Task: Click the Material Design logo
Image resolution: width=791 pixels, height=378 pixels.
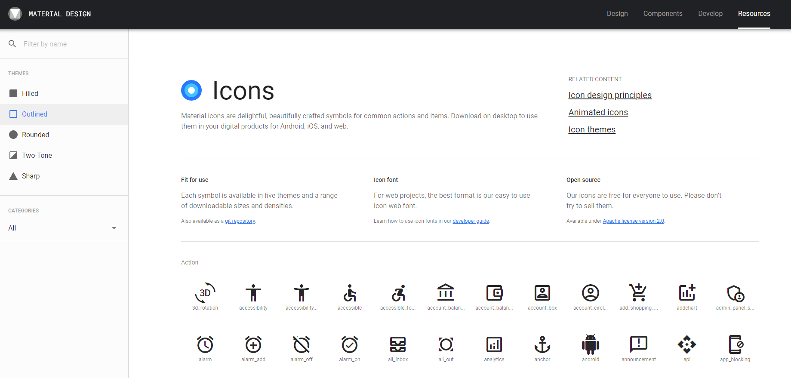Action: click(15, 14)
